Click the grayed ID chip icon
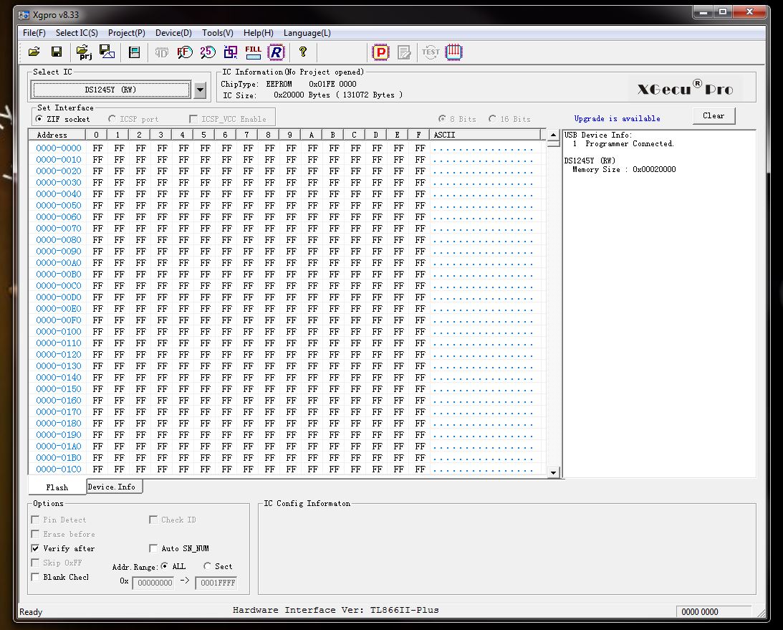 tap(161, 52)
